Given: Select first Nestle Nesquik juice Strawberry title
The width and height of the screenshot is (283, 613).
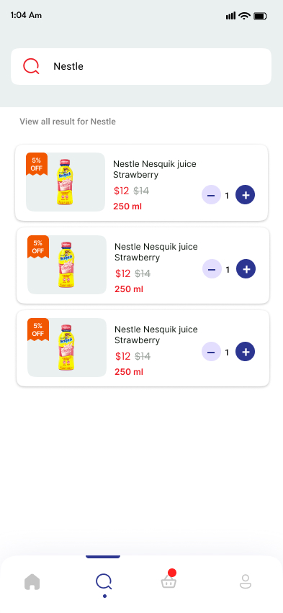Looking at the screenshot, I should [155, 169].
